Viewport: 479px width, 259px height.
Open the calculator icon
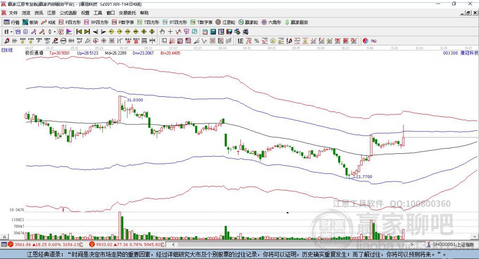pos(213,32)
